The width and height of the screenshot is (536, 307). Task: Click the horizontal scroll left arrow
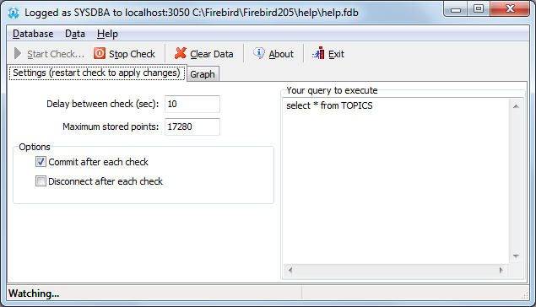[x=290, y=270]
